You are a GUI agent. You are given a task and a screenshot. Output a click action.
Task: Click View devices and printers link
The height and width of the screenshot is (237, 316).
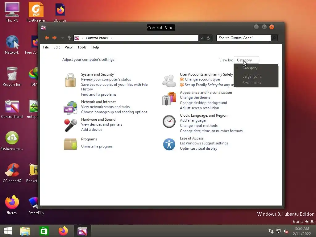point(102,124)
